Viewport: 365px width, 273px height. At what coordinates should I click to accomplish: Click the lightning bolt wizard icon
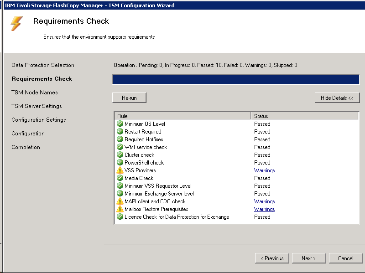(x=17, y=24)
